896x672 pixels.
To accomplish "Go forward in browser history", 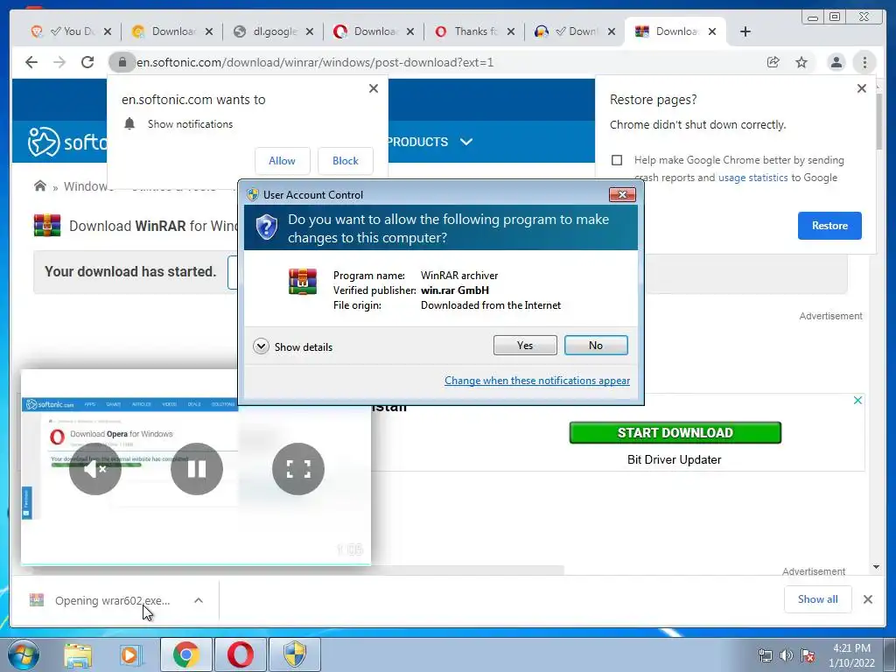I will pyautogui.click(x=59, y=62).
